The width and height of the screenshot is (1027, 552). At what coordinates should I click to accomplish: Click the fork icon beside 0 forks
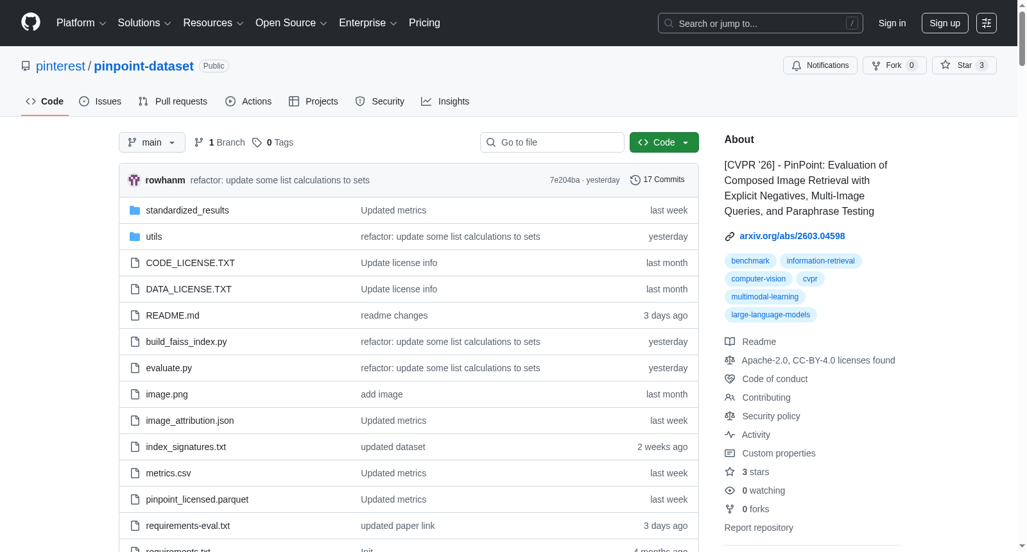(x=730, y=509)
